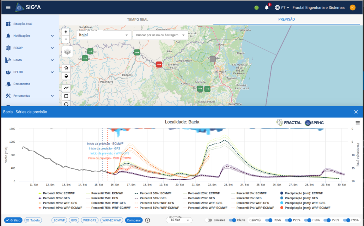Click the red station marker on map
364x226 pixels.
pos(159,64)
